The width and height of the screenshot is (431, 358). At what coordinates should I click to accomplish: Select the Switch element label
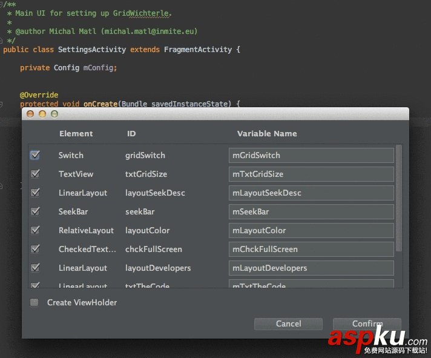coord(71,155)
